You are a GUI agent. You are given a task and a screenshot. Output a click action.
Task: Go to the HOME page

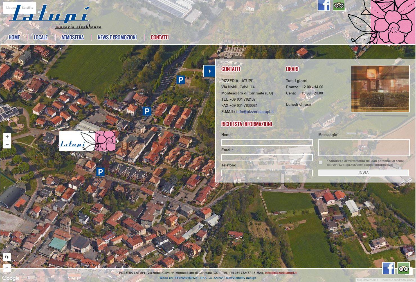pyautogui.click(x=14, y=37)
